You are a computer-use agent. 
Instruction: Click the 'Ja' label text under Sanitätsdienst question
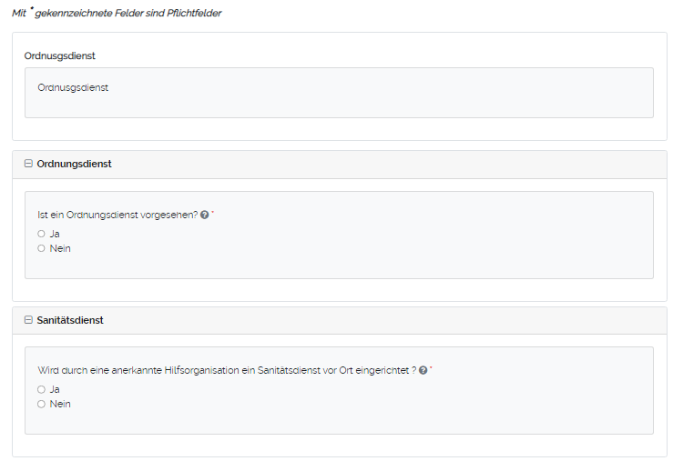pos(55,389)
